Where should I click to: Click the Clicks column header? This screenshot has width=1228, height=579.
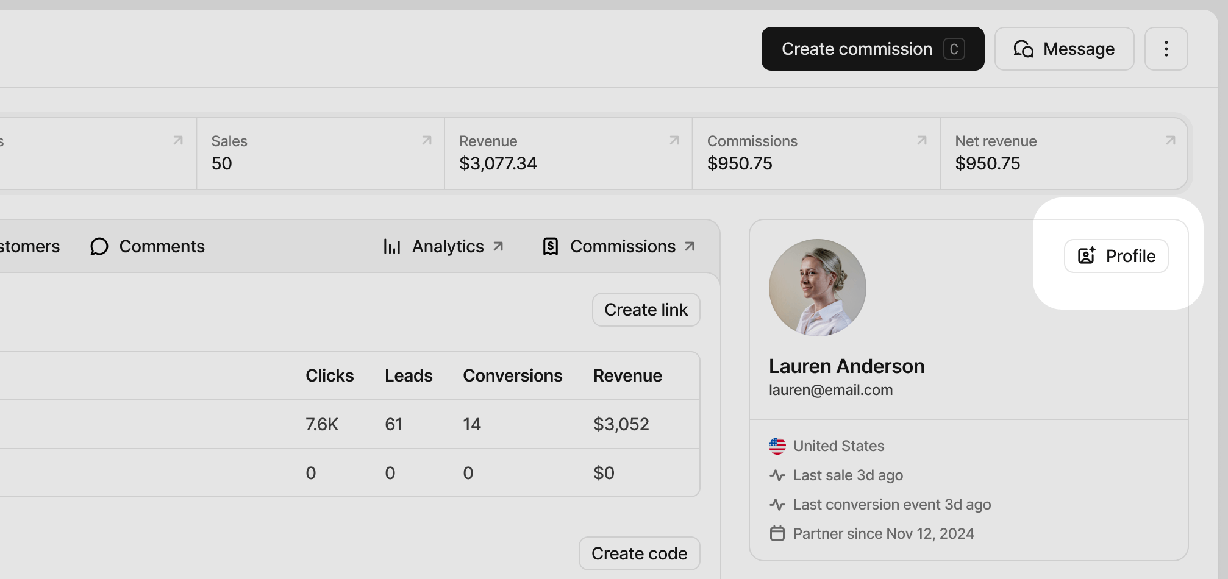pyautogui.click(x=329, y=375)
